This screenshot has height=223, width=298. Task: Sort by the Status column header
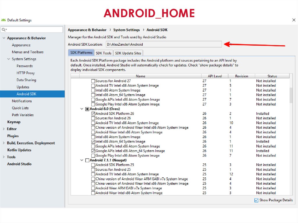(272, 76)
